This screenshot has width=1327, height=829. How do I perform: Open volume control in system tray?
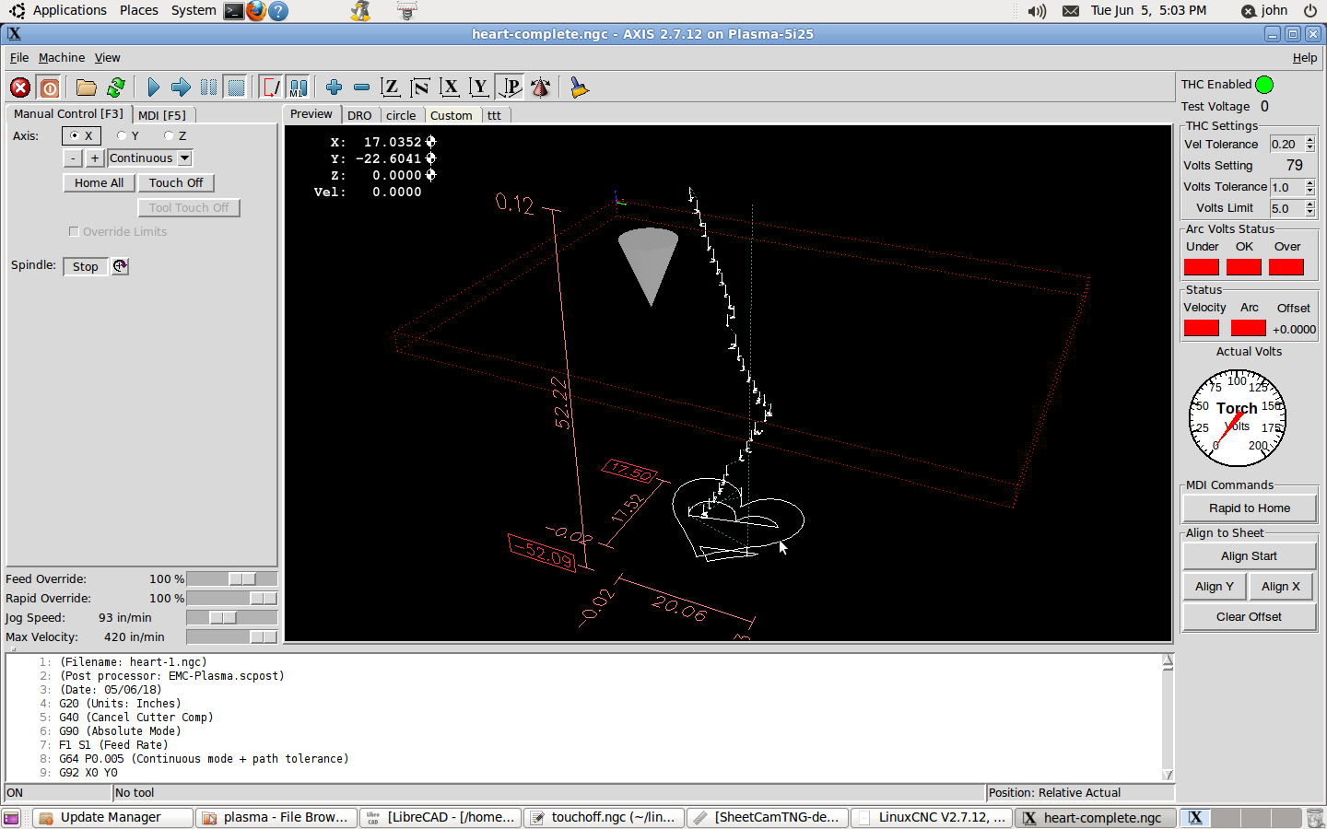pyautogui.click(x=1038, y=11)
